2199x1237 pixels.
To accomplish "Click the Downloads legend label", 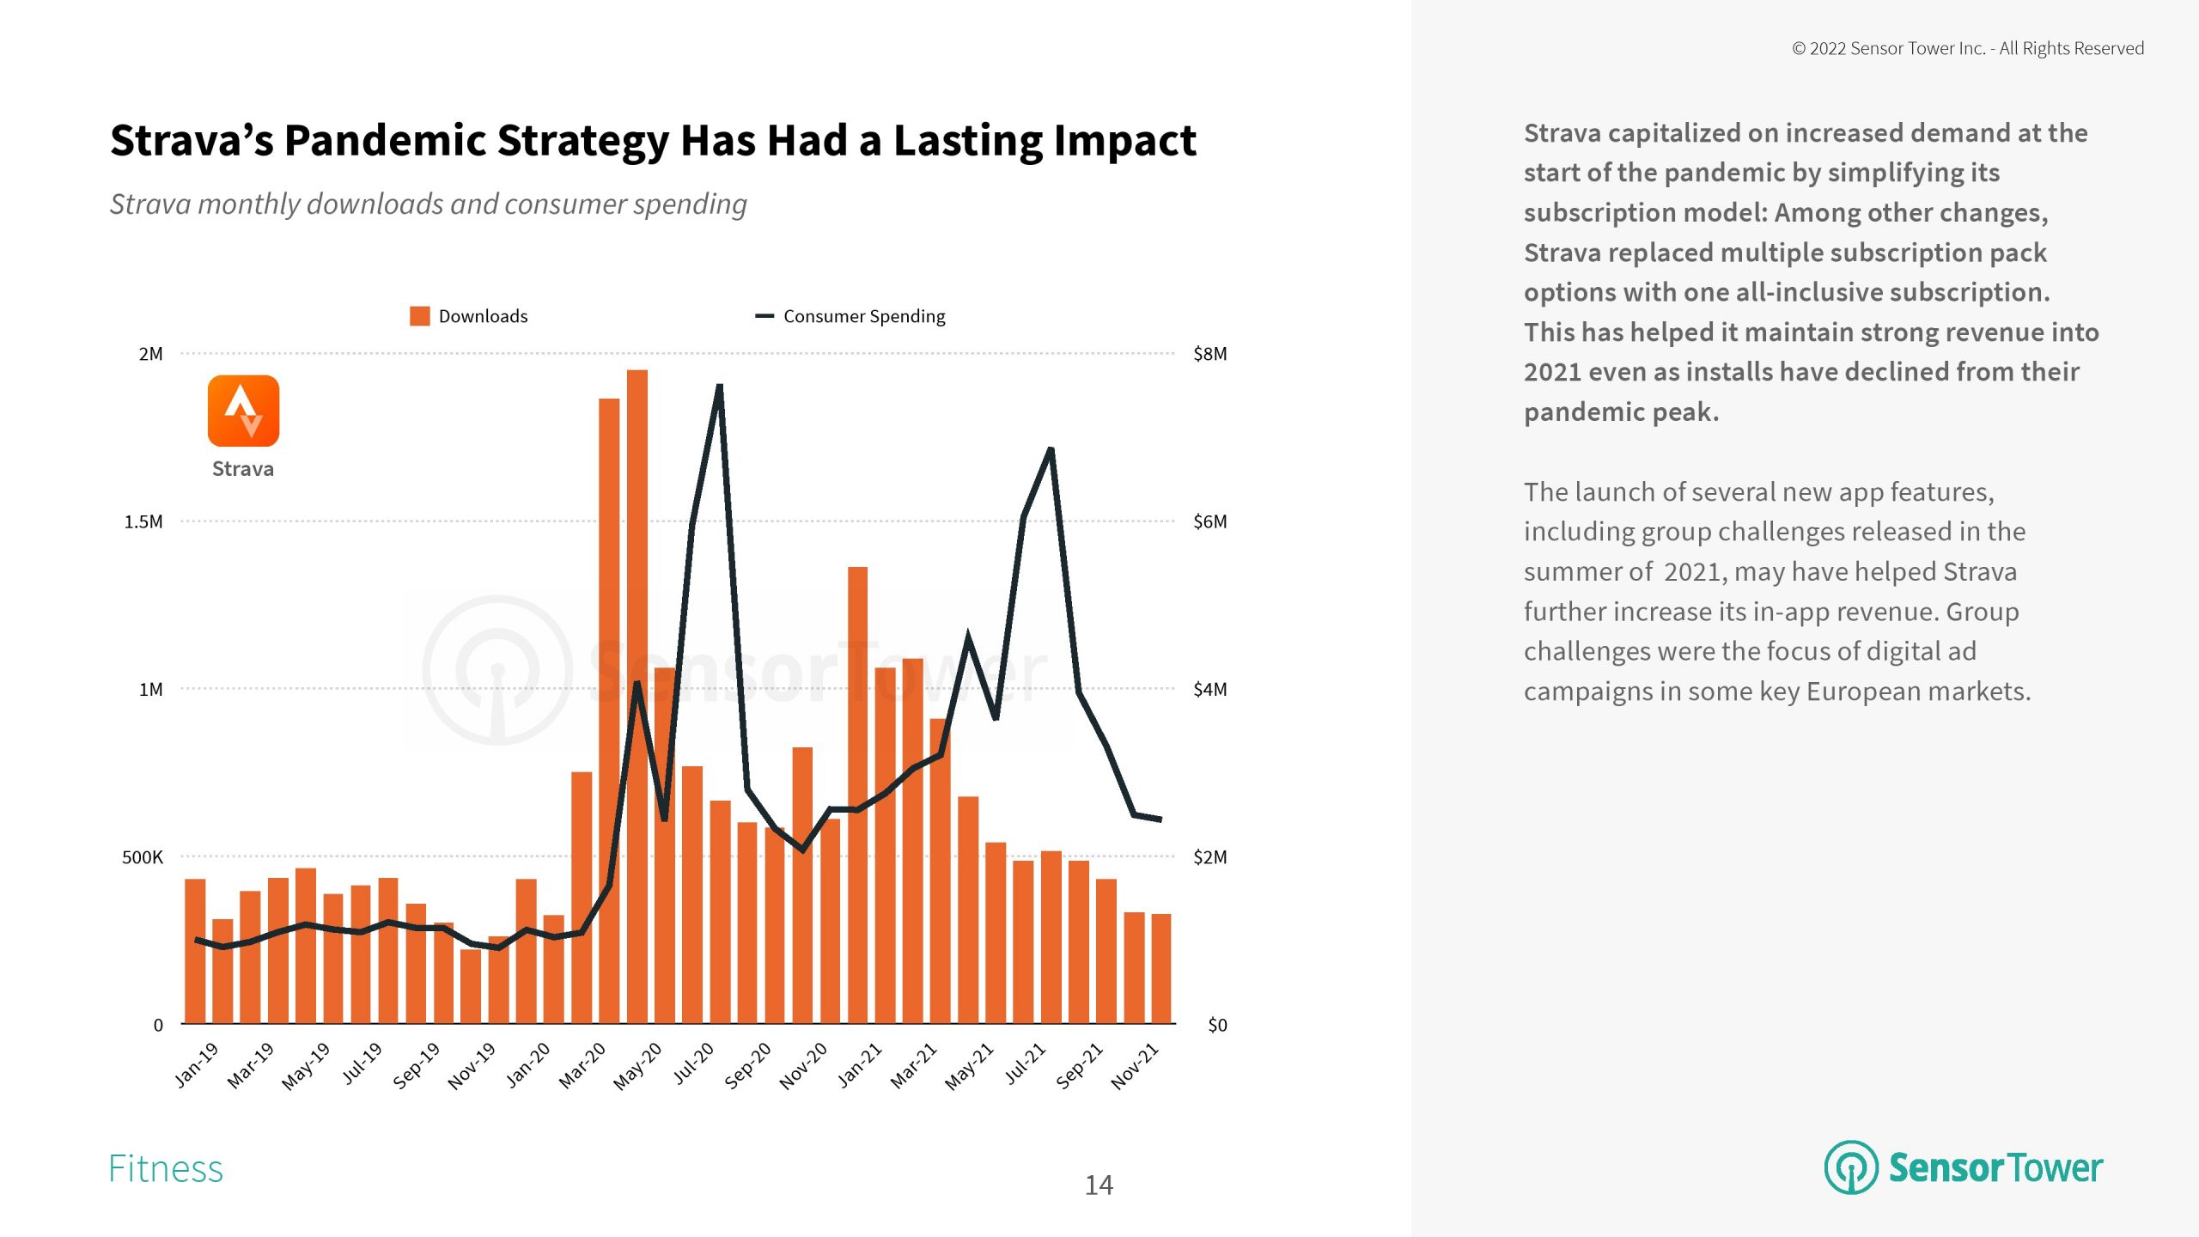I will 483,316.
